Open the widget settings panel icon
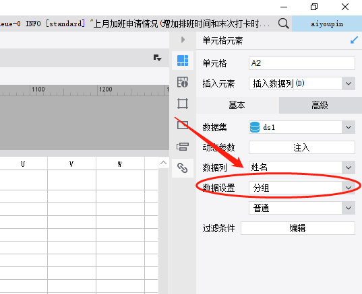 point(183,125)
